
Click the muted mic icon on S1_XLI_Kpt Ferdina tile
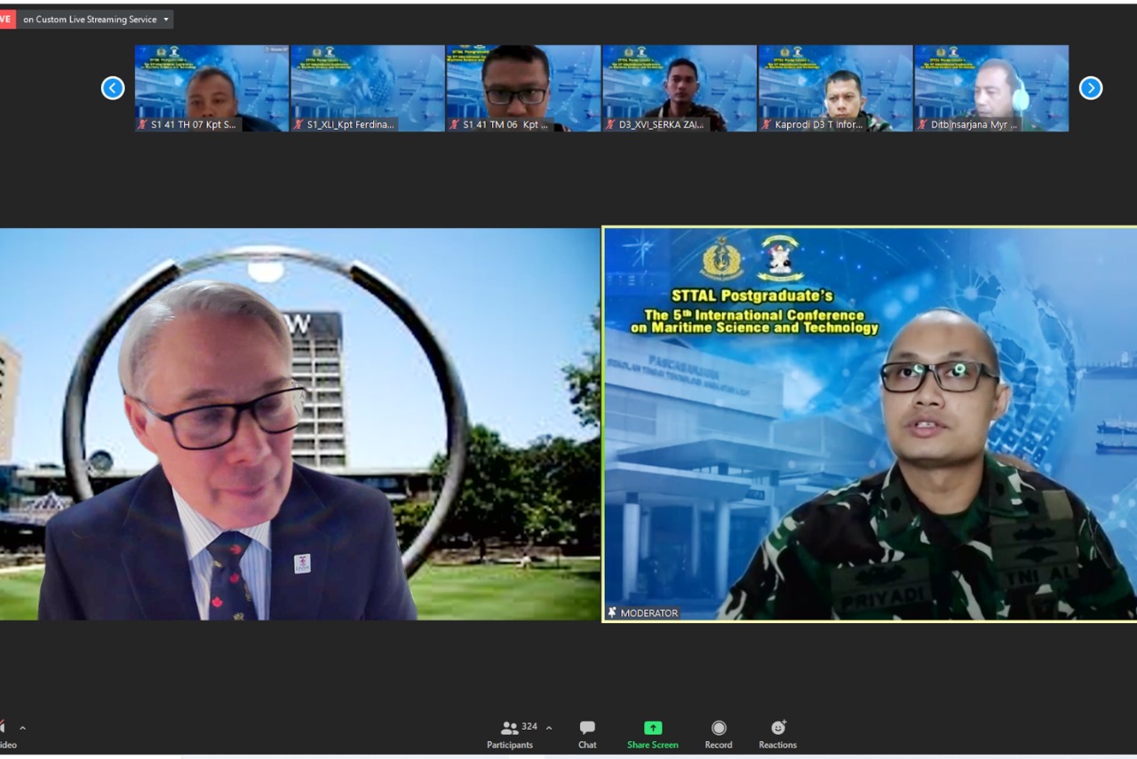pyautogui.click(x=298, y=125)
